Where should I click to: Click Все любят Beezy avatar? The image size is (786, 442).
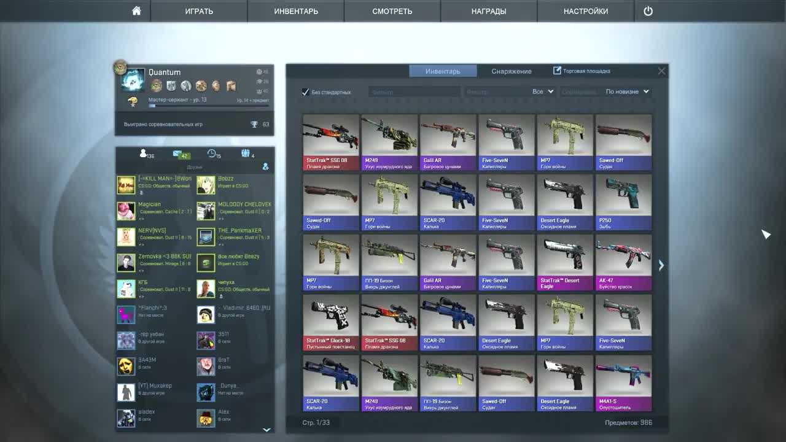tap(206, 262)
